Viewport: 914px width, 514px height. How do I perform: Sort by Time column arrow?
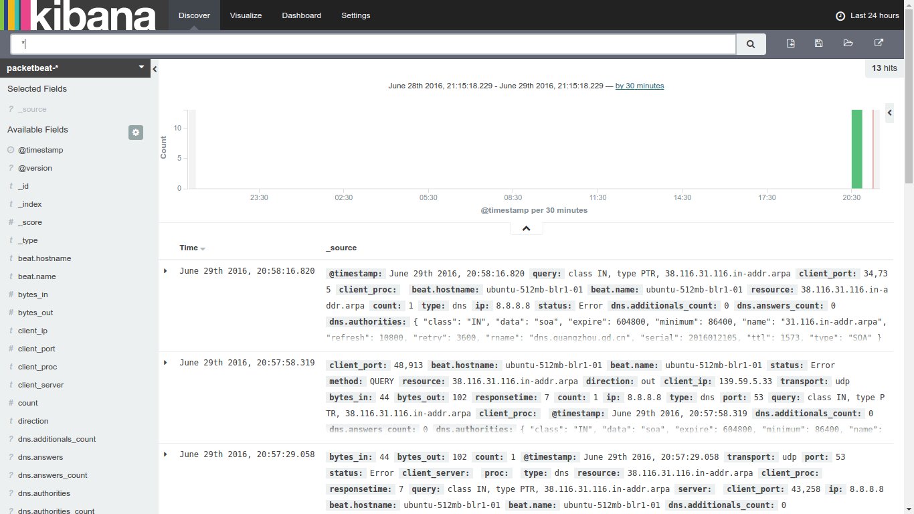pyautogui.click(x=203, y=249)
